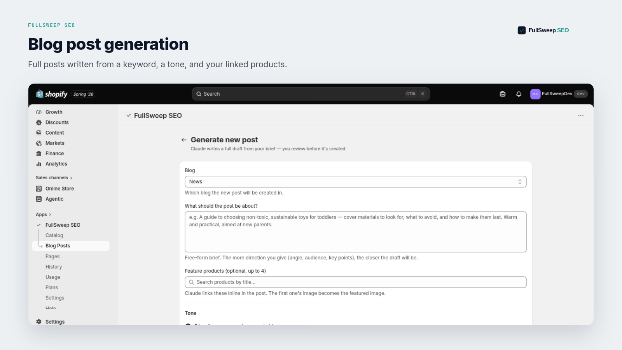Click the Content icon in the sidebar
622x350 pixels.
pos(39,133)
